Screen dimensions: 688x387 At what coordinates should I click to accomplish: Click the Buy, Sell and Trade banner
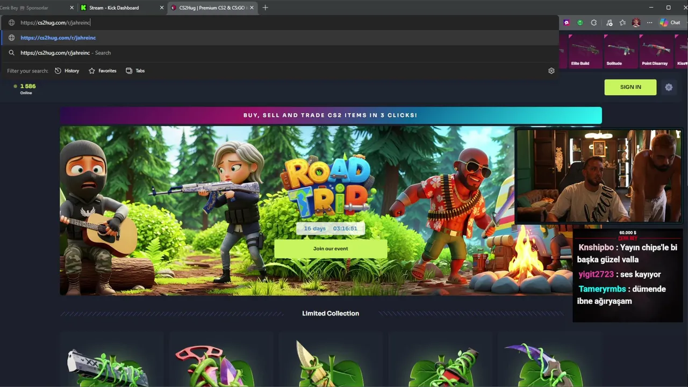[x=331, y=115]
